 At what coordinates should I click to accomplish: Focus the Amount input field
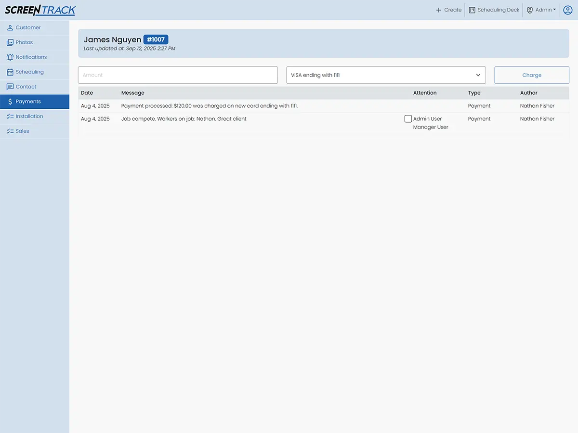pyautogui.click(x=178, y=75)
